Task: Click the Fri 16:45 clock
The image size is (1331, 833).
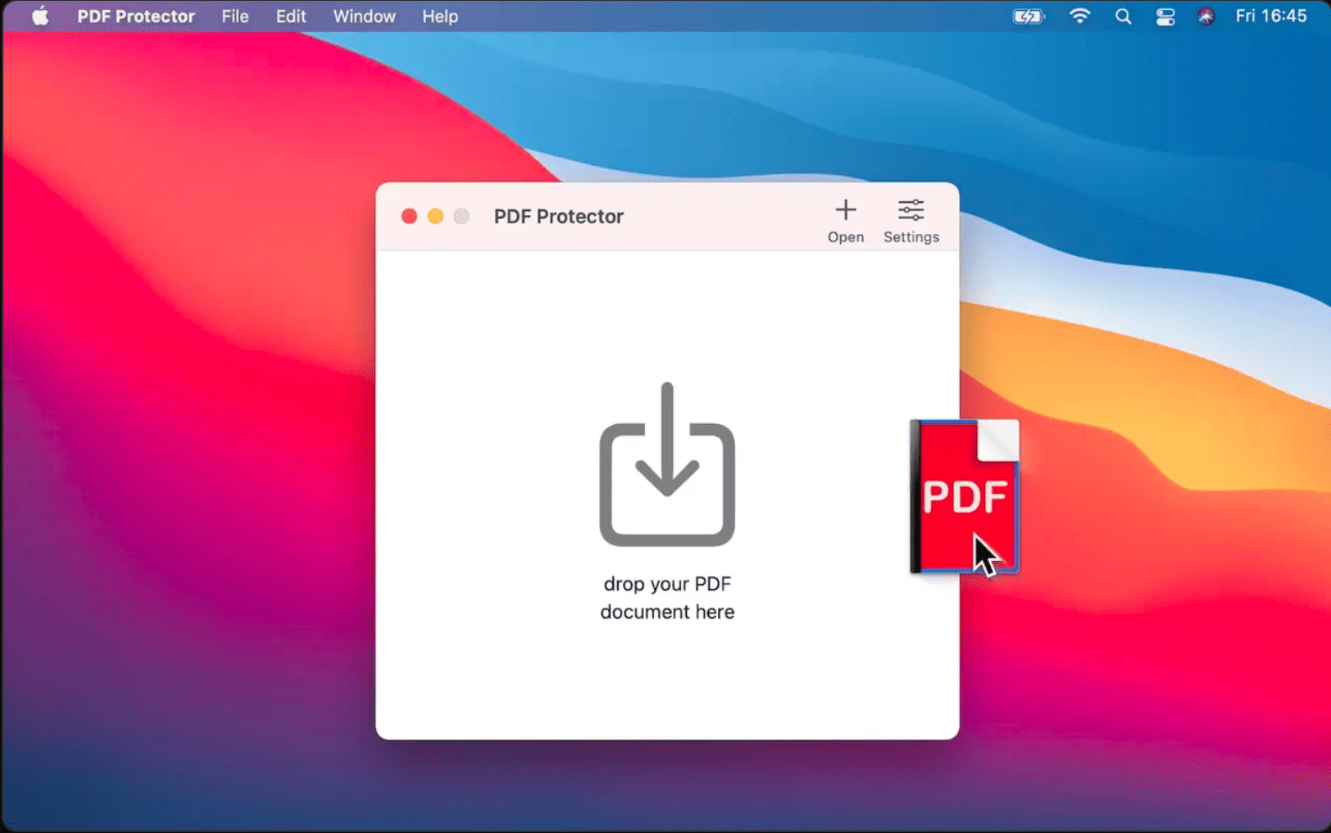Action: point(1271,16)
